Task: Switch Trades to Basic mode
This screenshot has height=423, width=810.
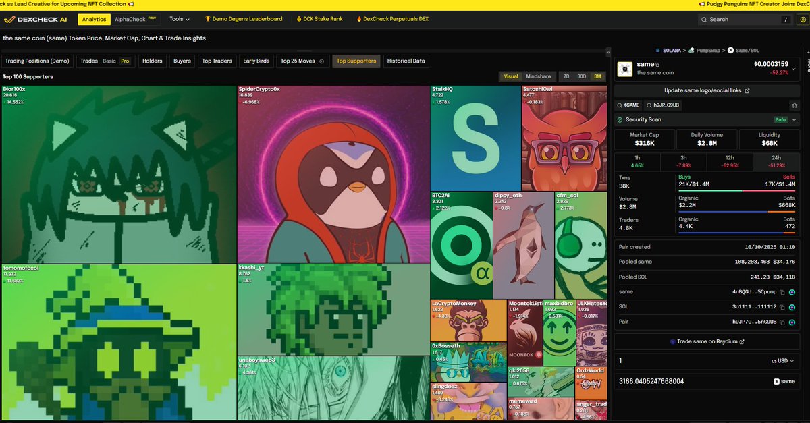Action: [109, 61]
